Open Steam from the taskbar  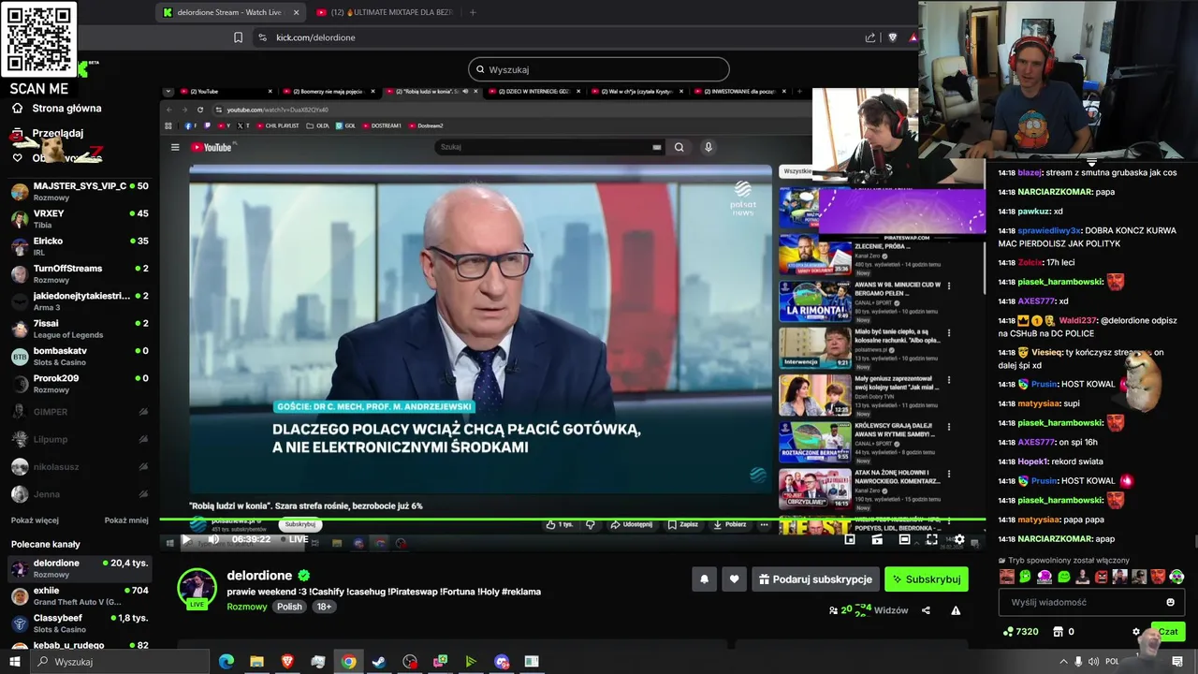click(379, 662)
